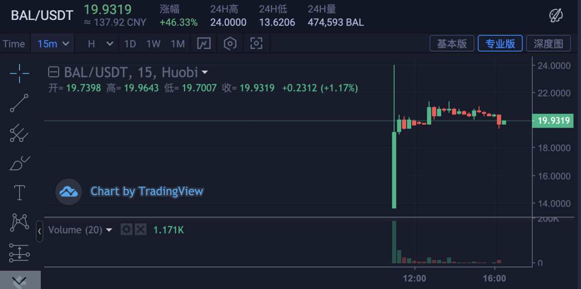Open the Volume indicator settings gear
This screenshot has width=581, height=289.
[x=126, y=230]
